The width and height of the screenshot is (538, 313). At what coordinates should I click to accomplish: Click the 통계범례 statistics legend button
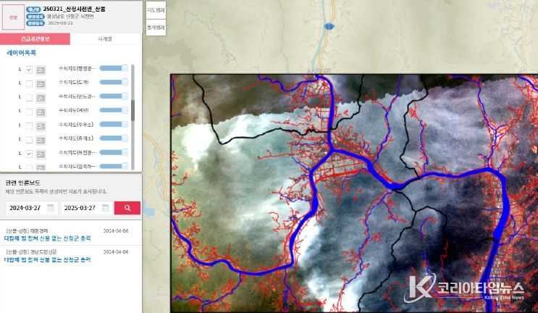point(156,28)
